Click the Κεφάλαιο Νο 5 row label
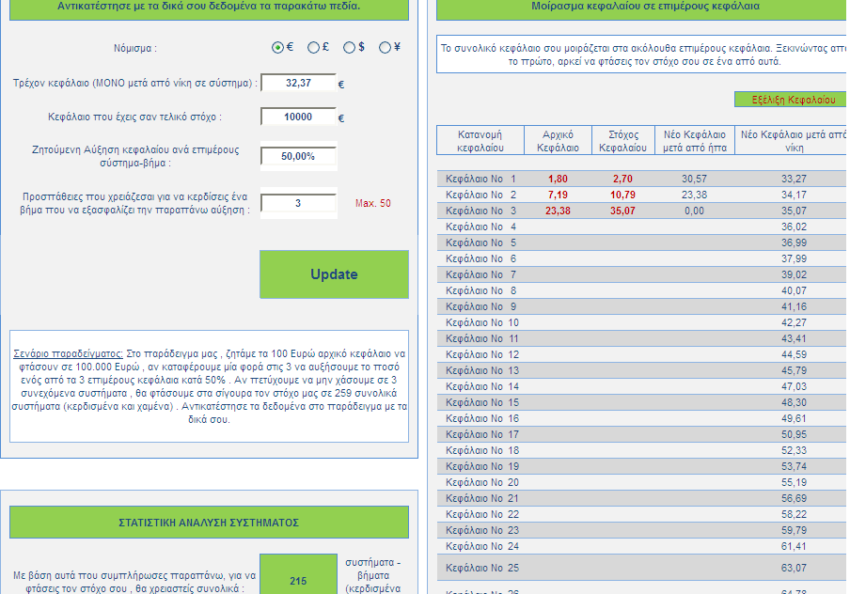The width and height of the screenshot is (850, 594). pyautogui.click(x=480, y=242)
